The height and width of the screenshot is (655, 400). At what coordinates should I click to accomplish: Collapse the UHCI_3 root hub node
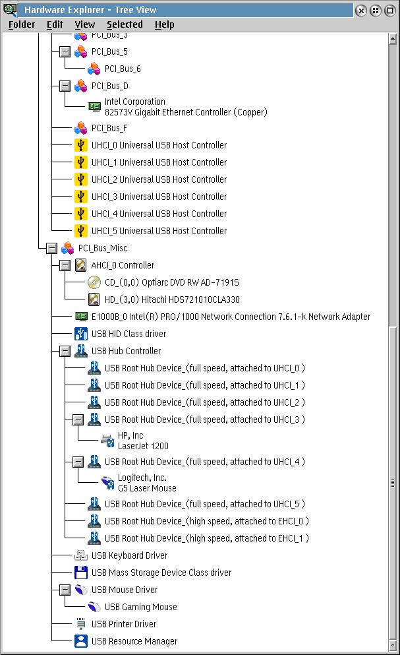pyautogui.click(x=78, y=420)
